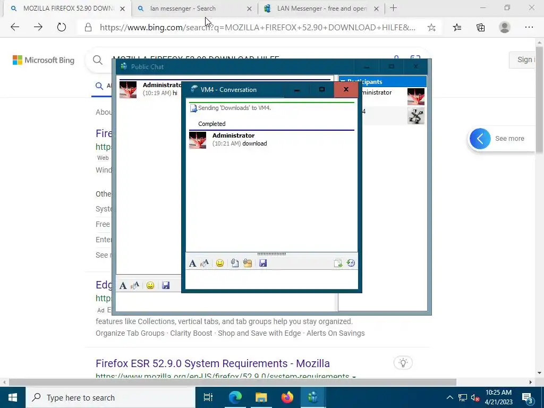
Task: Click the browser forward arrow
Action: click(38, 27)
